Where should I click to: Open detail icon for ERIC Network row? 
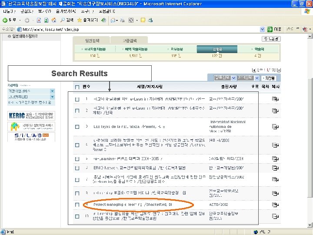point(275,168)
